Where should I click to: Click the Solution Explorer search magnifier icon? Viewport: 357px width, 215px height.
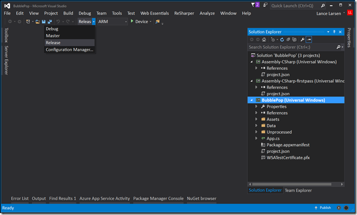click(x=339, y=47)
